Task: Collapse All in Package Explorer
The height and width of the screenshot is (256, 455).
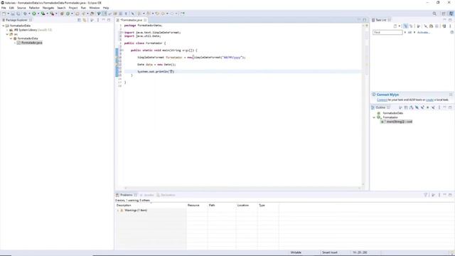Action: (79, 20)
